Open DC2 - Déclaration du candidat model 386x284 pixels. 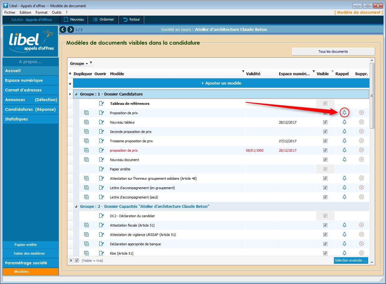(x=101, y=216)
